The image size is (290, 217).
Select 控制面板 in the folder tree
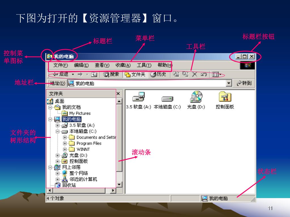78,161
